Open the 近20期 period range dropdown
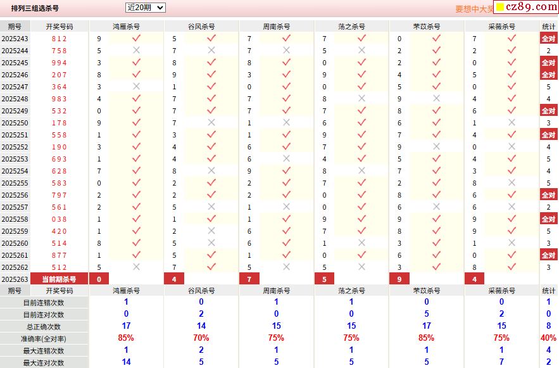559x368 pixels. pyautogui.click(x=145, y=8)
